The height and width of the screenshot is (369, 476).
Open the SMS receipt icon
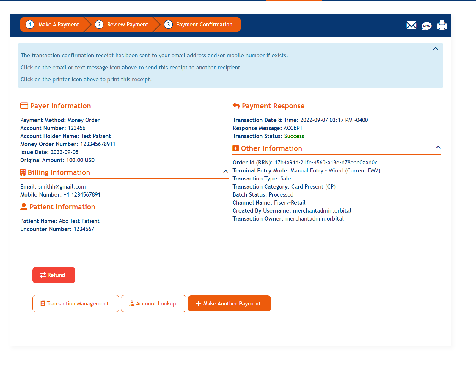[427, 26]
